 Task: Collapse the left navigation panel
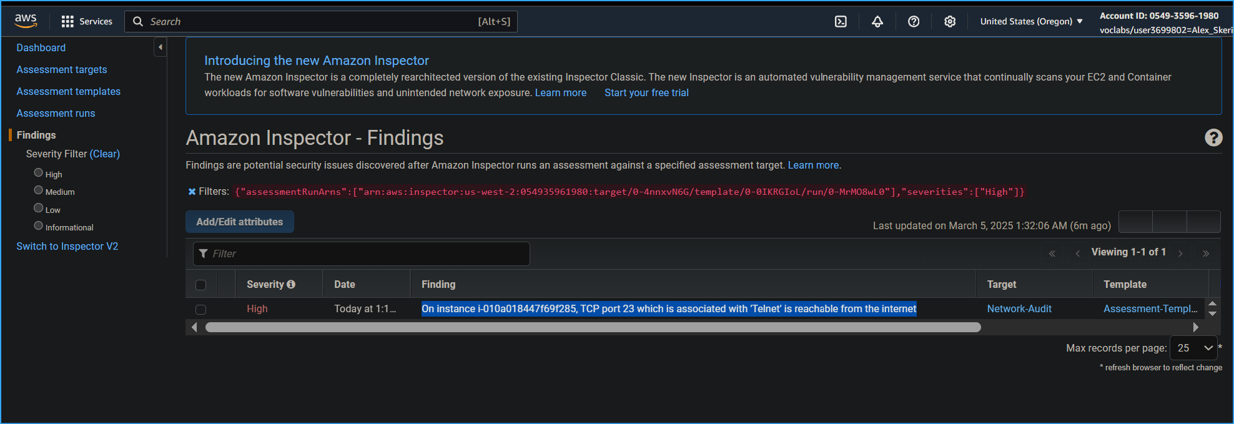point(160,47)
